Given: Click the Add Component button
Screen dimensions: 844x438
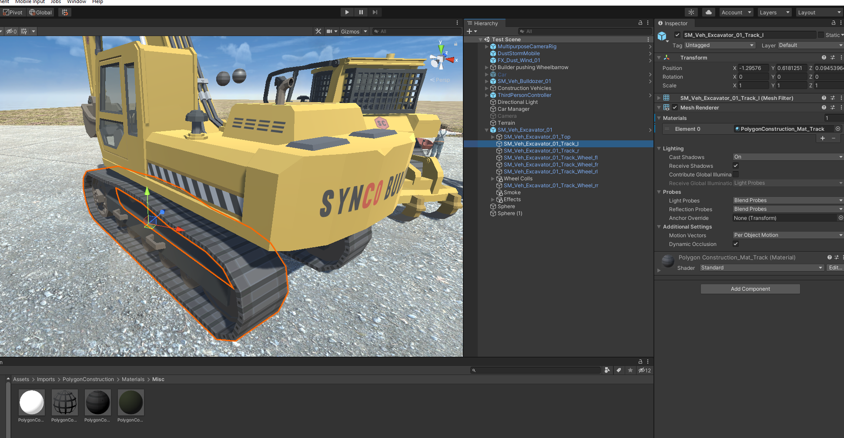Looking at the screenshot, I should tap(750, 289).
